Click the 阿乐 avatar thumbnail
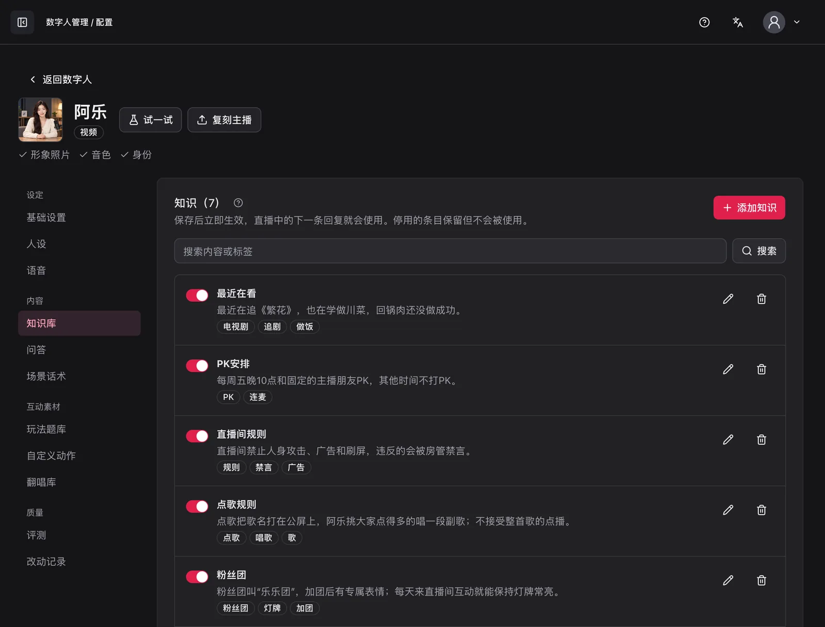 pyautogui.click(x=41, y=120)
